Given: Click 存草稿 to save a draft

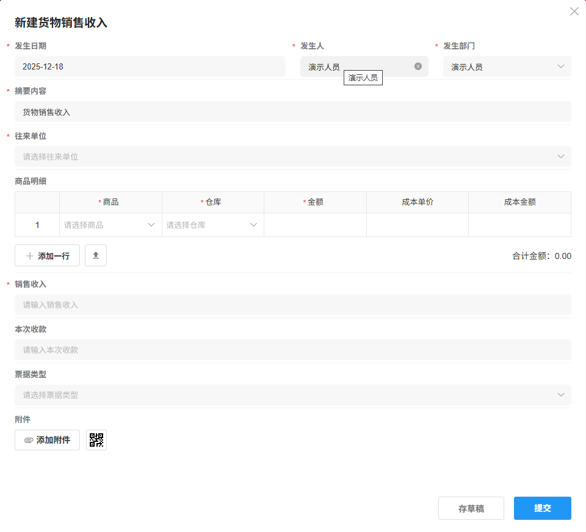Looking at the screenshot, I should click(x=471, y=508).
